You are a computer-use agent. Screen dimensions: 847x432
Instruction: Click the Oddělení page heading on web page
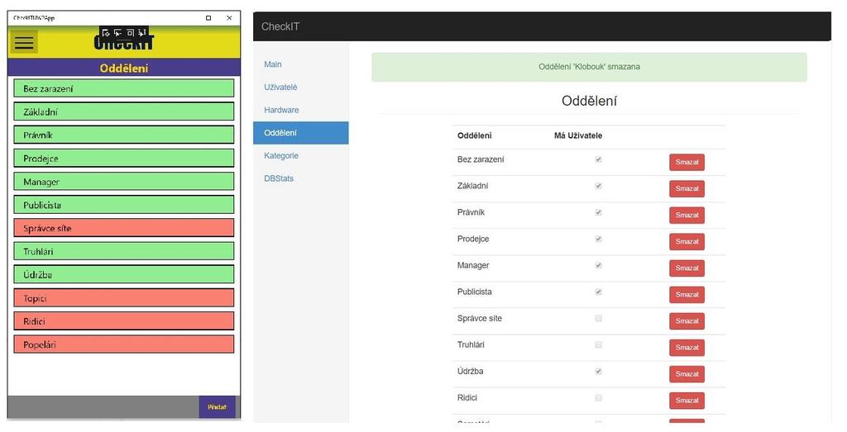click(x=589, y=101)
